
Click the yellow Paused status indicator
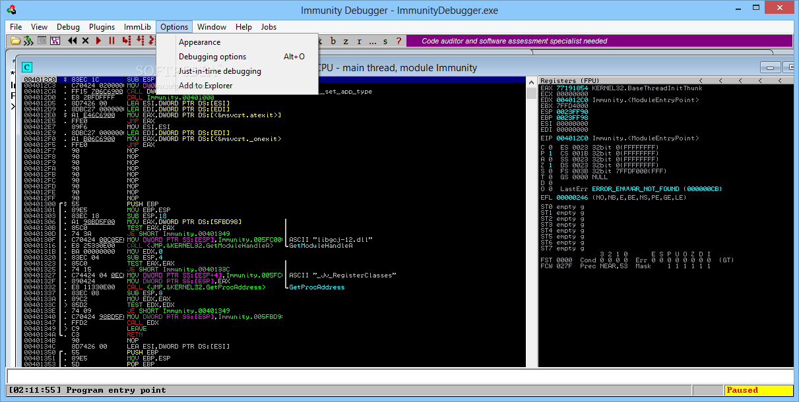(759, 390)
